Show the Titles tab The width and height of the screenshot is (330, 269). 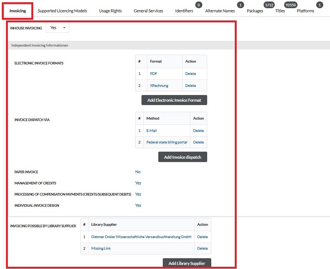point(280,11)
